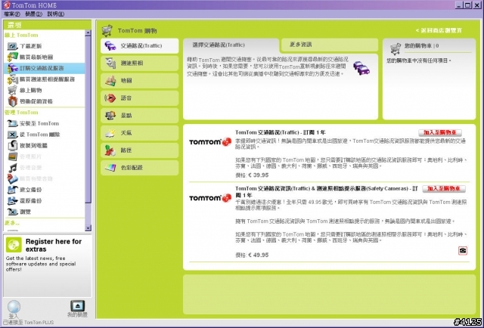Open the 測速照相 speed camera category
Screen dimensions: 484x328
(x=139, y=63)
